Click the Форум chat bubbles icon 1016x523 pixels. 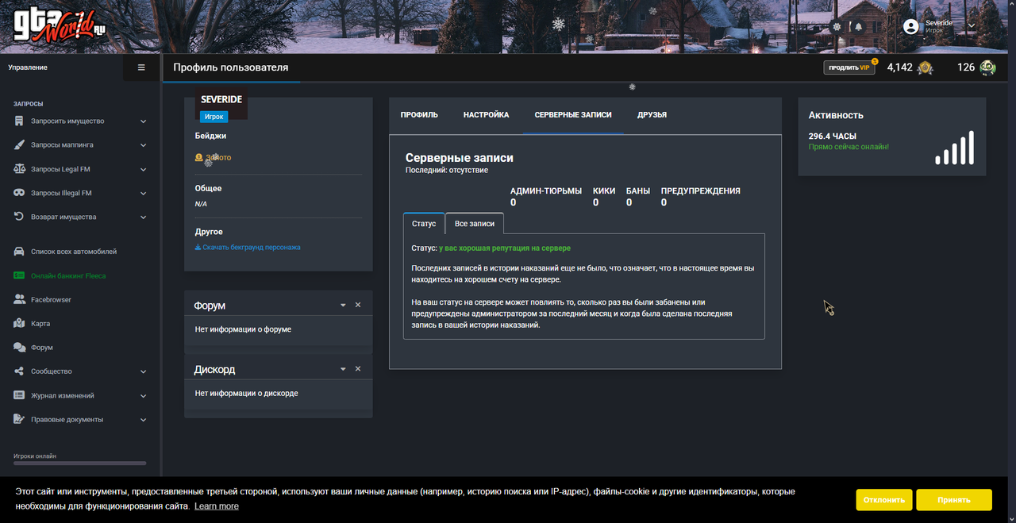pos(19,348)
